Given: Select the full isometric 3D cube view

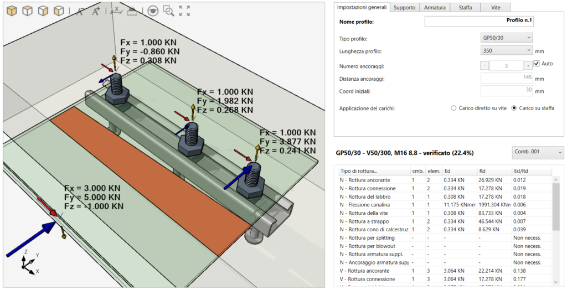Looking at the screenshot, I should [12, 11].
